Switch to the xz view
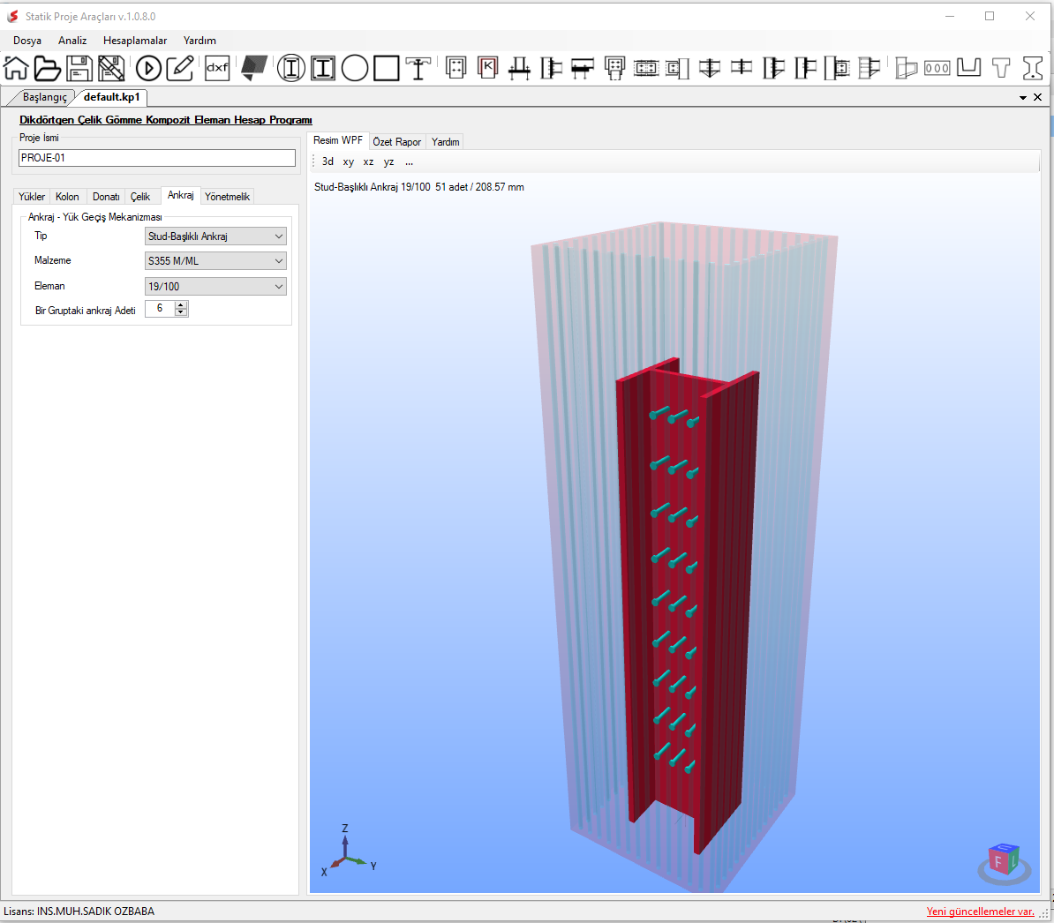 coord(368,161)
